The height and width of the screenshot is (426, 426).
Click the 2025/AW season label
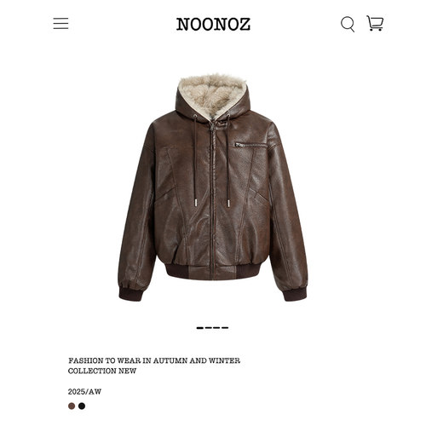click(x=84, y=392)
